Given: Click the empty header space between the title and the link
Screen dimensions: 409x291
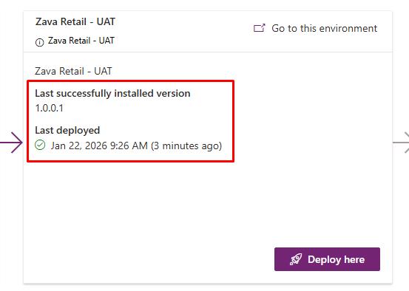Looking at the screenshot, I should pos(183,29).
